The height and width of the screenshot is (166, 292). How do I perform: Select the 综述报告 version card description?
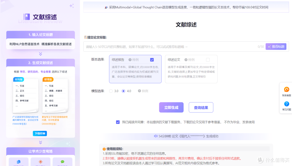pyautogui.click(x=135, y=72)
